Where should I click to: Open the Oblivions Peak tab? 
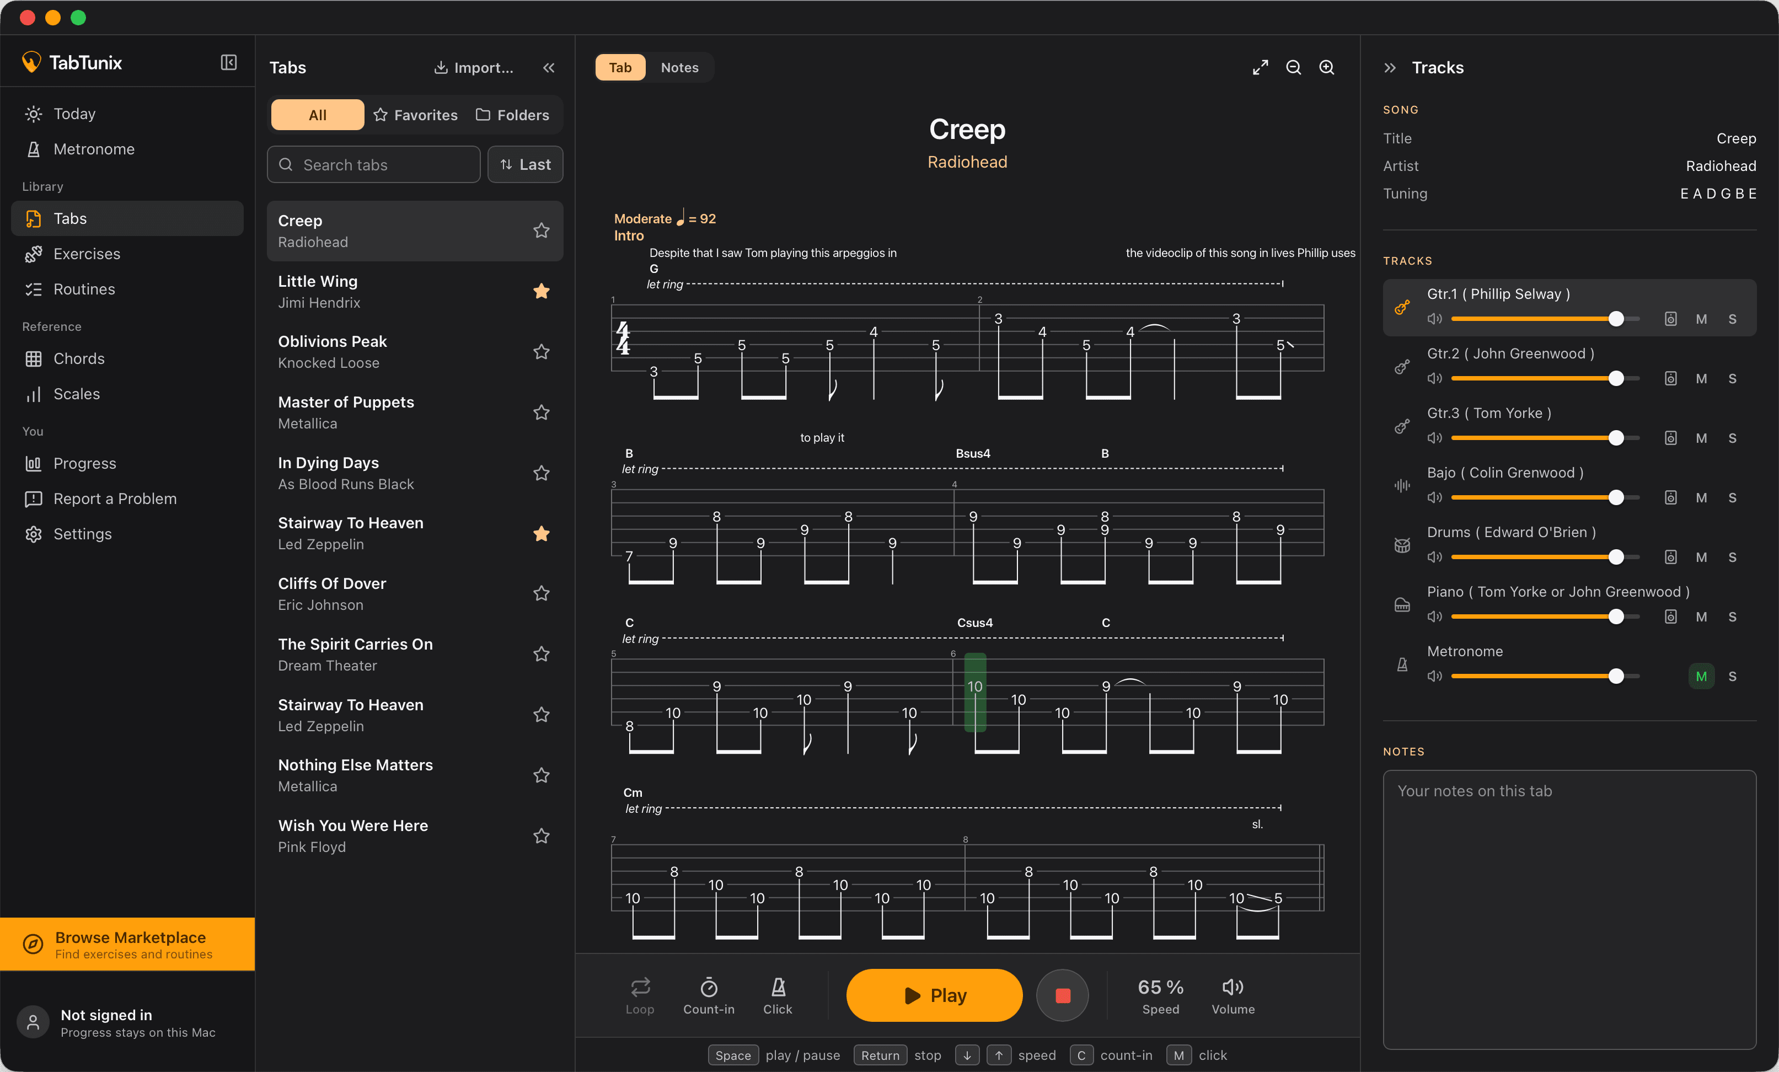tap(415, 352)
